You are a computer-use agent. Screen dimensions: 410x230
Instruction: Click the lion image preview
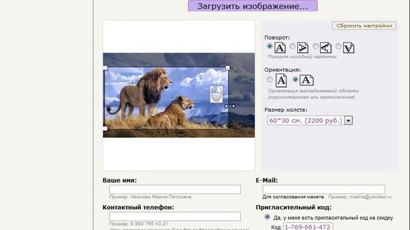pos(179,95)
